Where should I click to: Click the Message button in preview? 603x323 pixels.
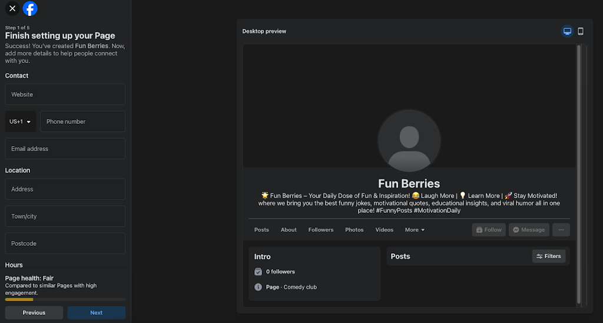[529, 230]
